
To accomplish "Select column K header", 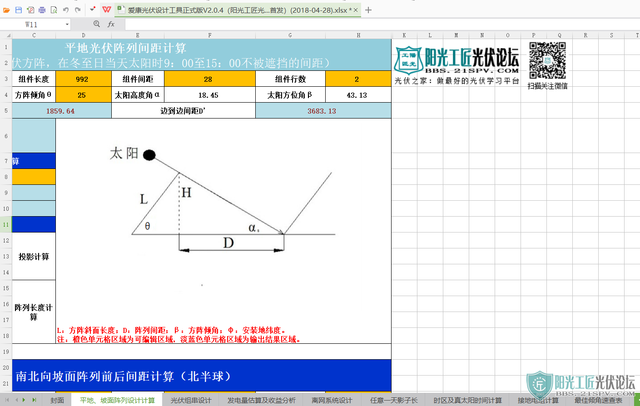I will coord(404,35).
